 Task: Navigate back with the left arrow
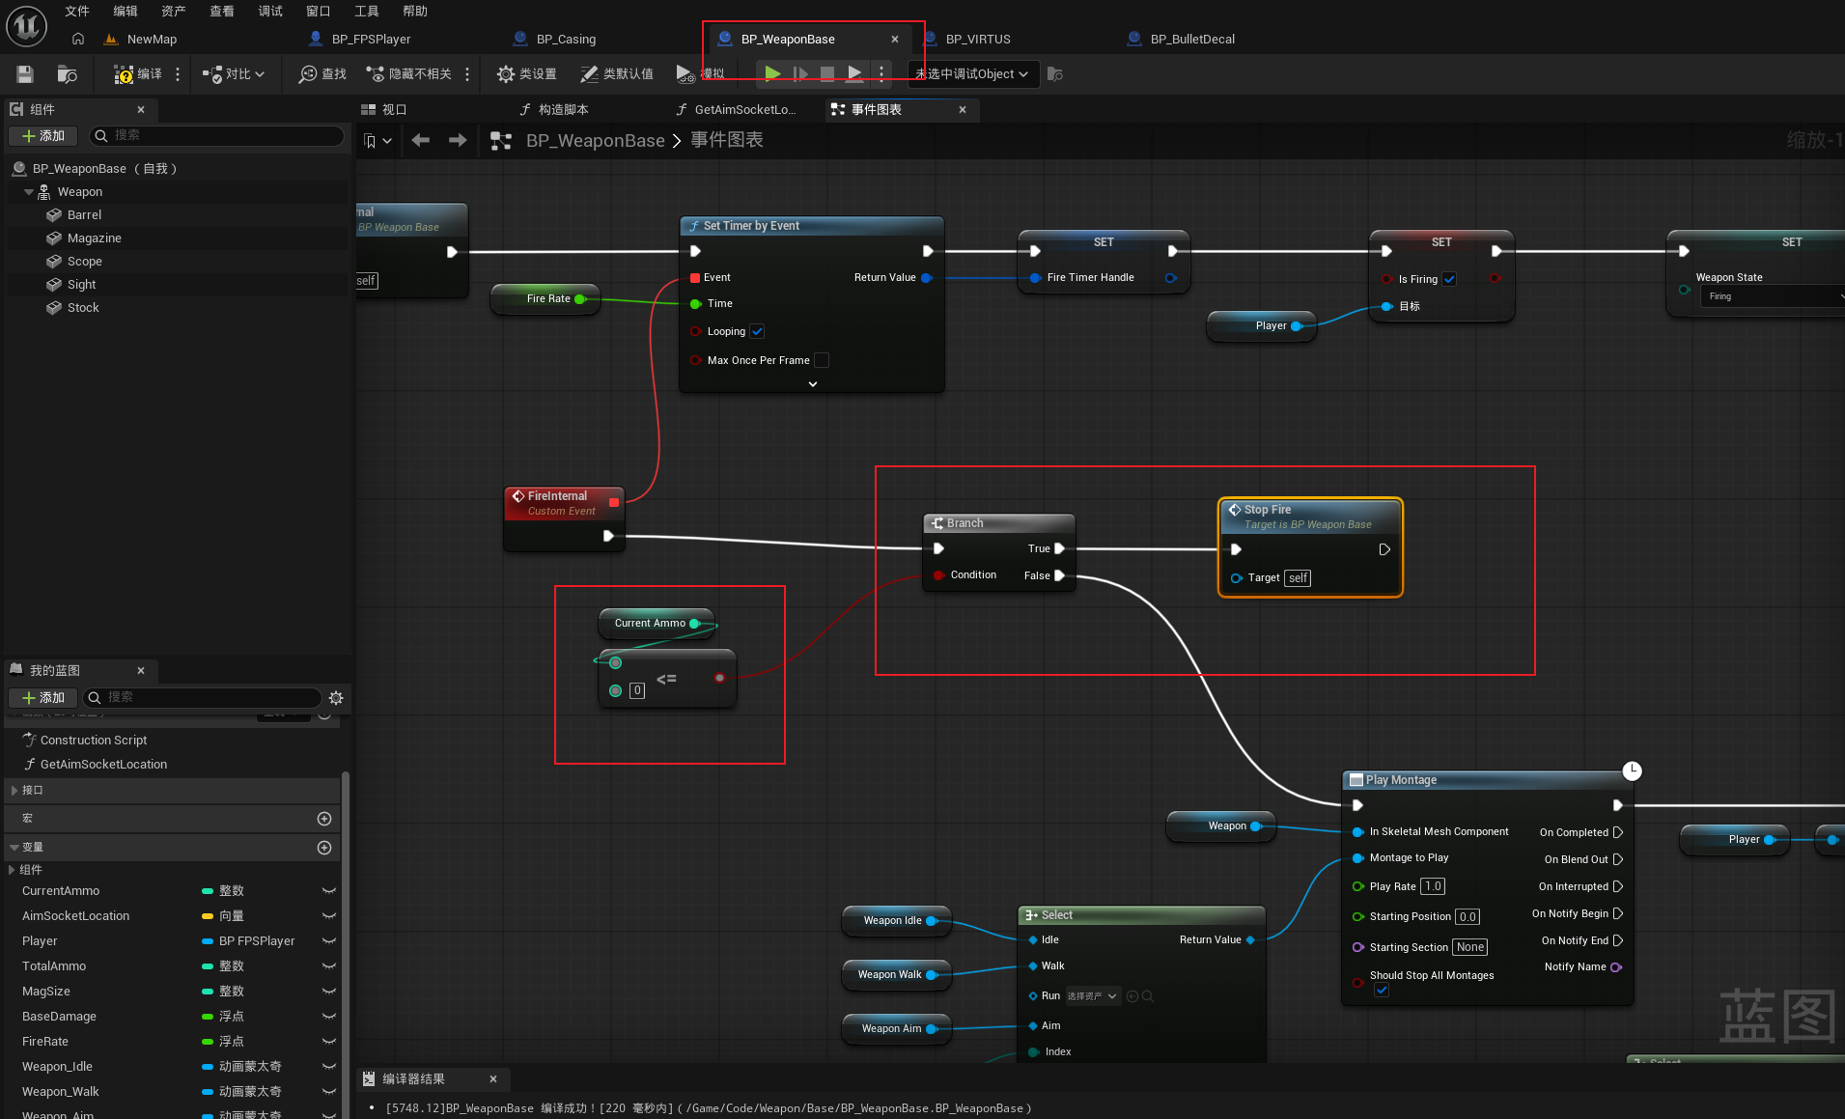(x=420, y=141)
